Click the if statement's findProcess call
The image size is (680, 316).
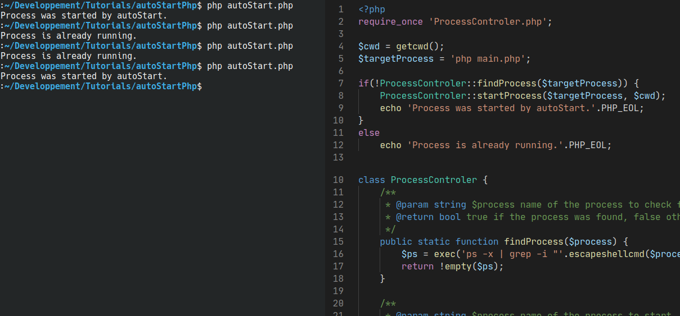click(506, 84)
